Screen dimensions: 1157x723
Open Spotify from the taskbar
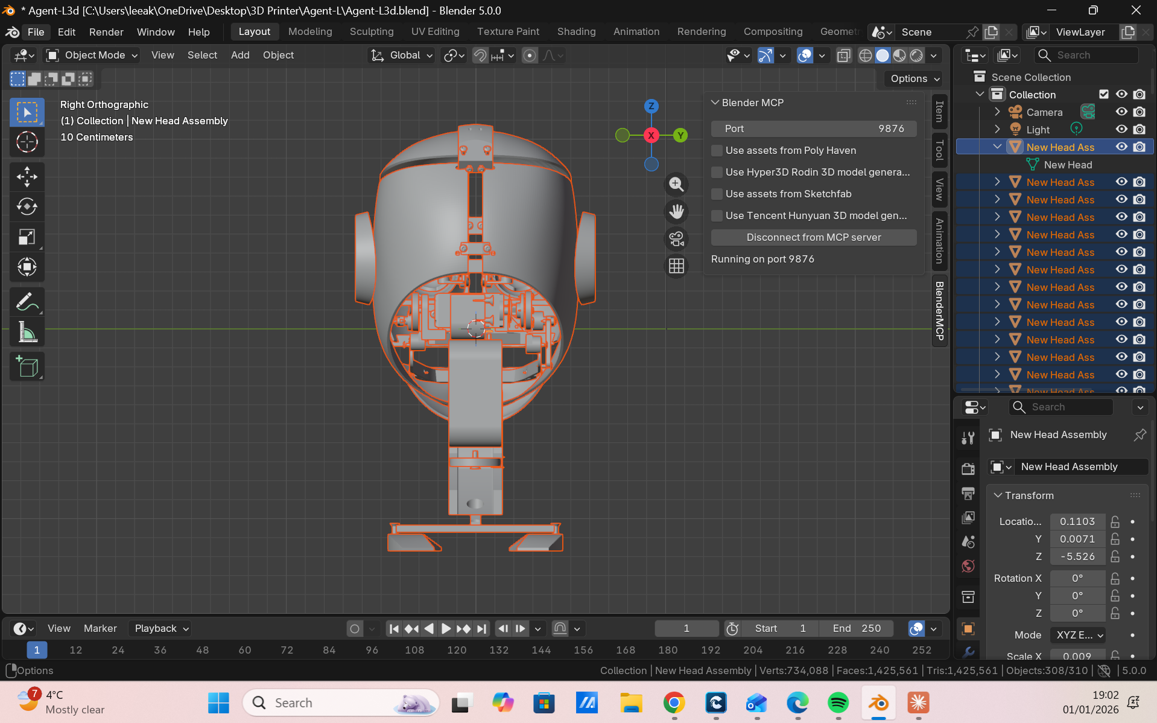(838, 703)
